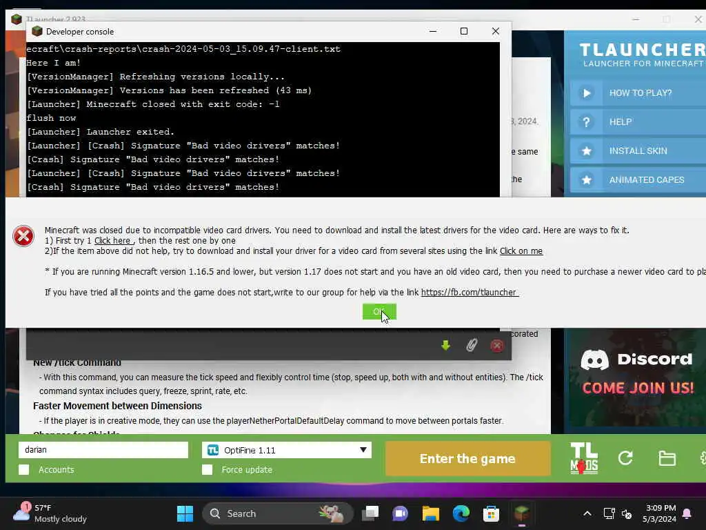
Task: Click the username field containing darian
Action: (x=103, y=450)
